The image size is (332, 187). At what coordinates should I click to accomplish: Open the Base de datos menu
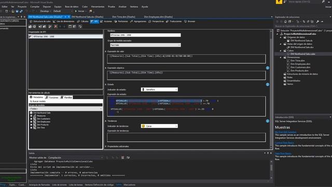[x=72, y=7]
